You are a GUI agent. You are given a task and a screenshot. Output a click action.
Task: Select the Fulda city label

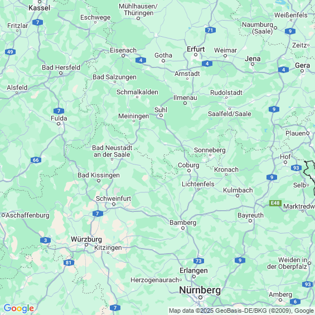point(59,118)
